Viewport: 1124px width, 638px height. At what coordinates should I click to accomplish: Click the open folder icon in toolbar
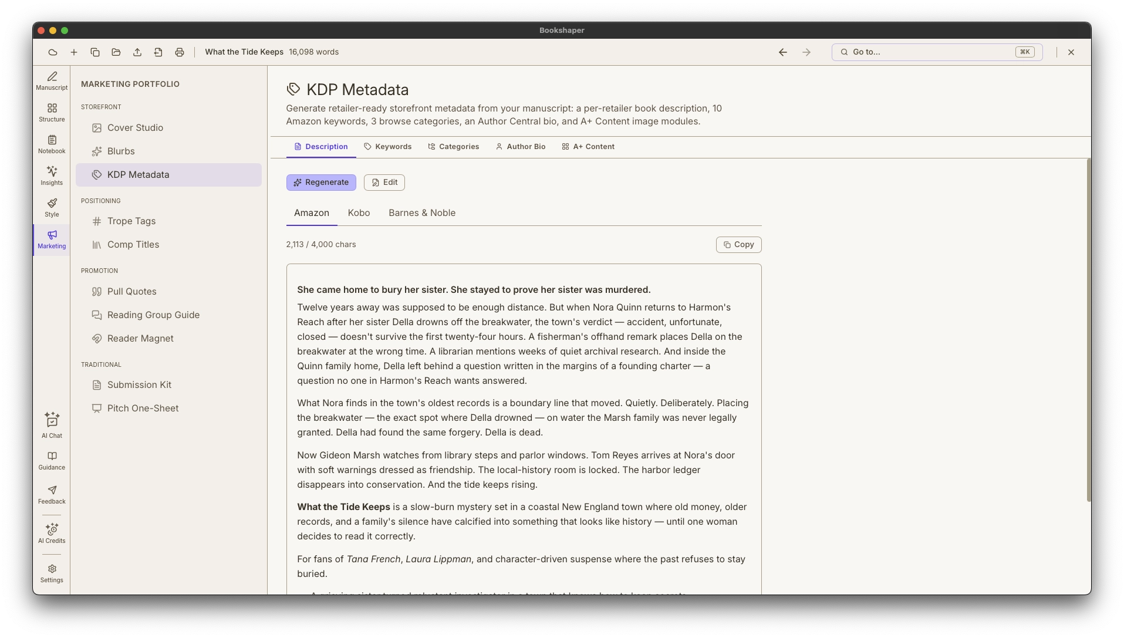coord(116,52)
